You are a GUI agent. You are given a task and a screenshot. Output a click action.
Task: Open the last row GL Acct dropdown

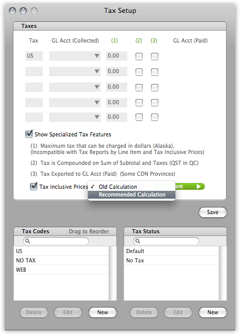75,117
